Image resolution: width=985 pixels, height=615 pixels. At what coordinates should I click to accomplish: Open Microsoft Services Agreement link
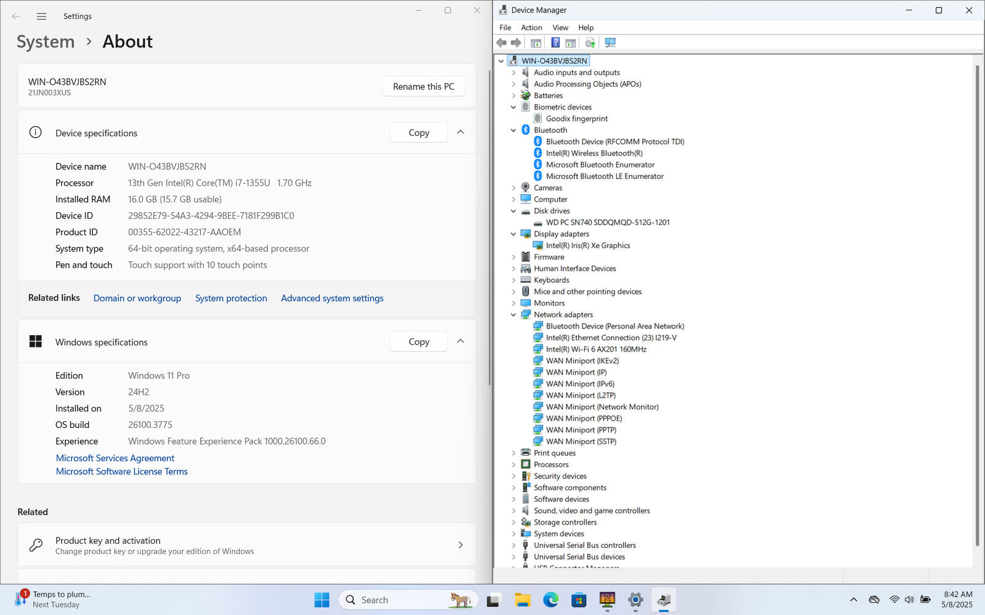(x=115, y=458)
